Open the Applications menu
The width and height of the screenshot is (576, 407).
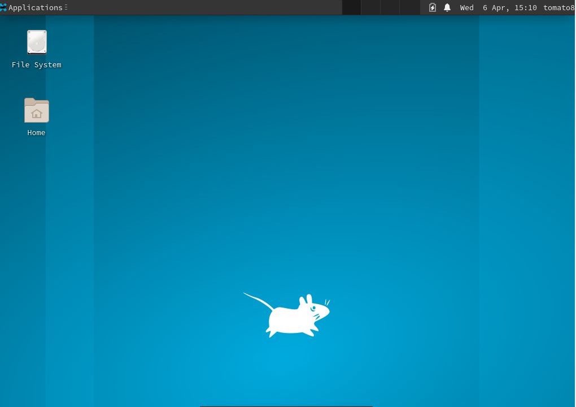point(35,7)
